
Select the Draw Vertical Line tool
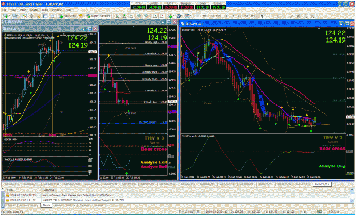pos(278,16)
